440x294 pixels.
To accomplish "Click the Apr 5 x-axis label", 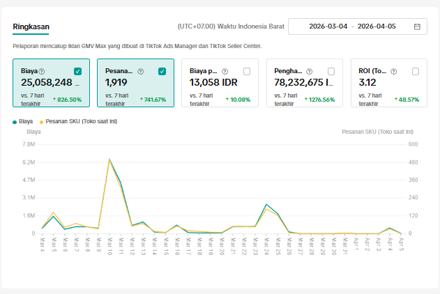I will pyautogui.click(x=401, y=245).
